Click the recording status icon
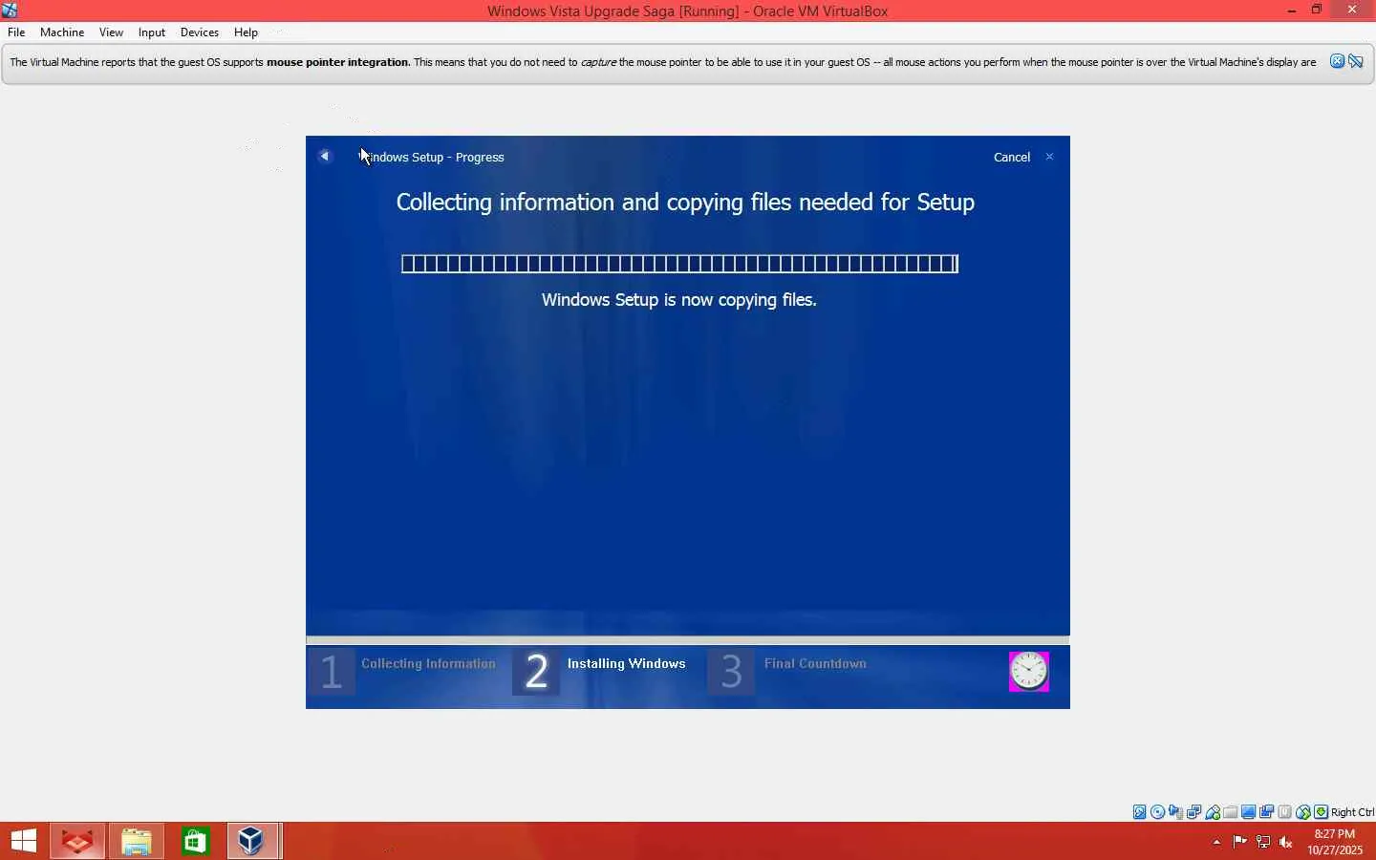Image resolution: width=1376 pixels, height=860 pixels. click(1267, 812)
